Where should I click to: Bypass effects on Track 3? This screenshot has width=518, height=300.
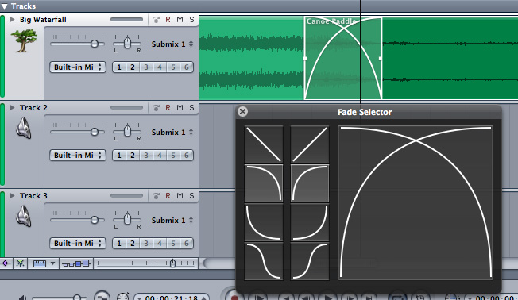pos(156,196)
